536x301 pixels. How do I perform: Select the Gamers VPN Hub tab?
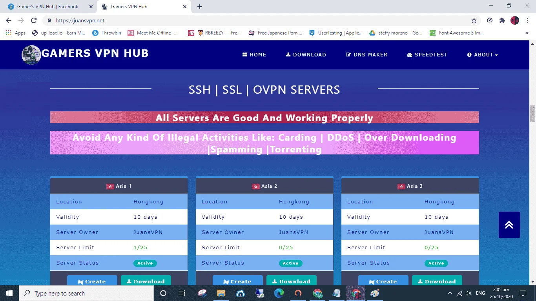click(143, 7)
